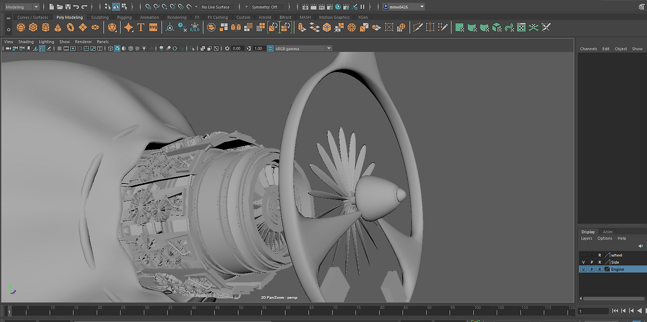Image resolution: width=647 pixels, height=322 pixels.
Task: Switch to the Sculpting shelf tab
Action: click(x=100, y=17)
